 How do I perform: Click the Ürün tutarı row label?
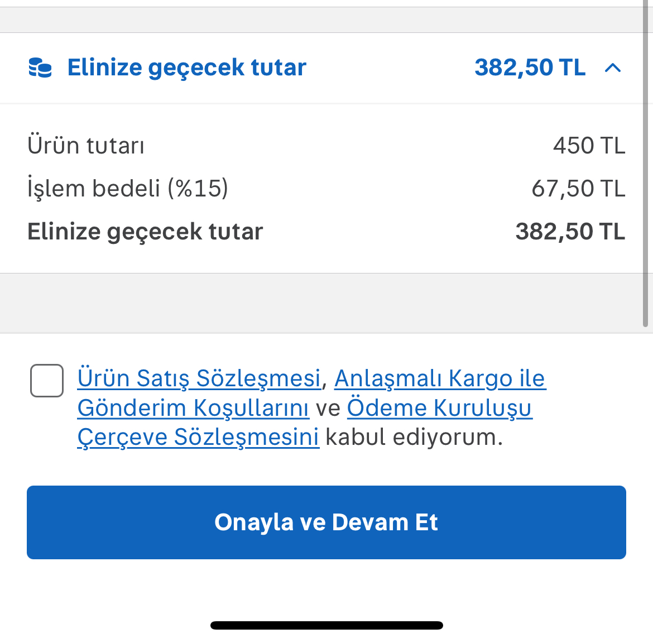click(86, 146)
